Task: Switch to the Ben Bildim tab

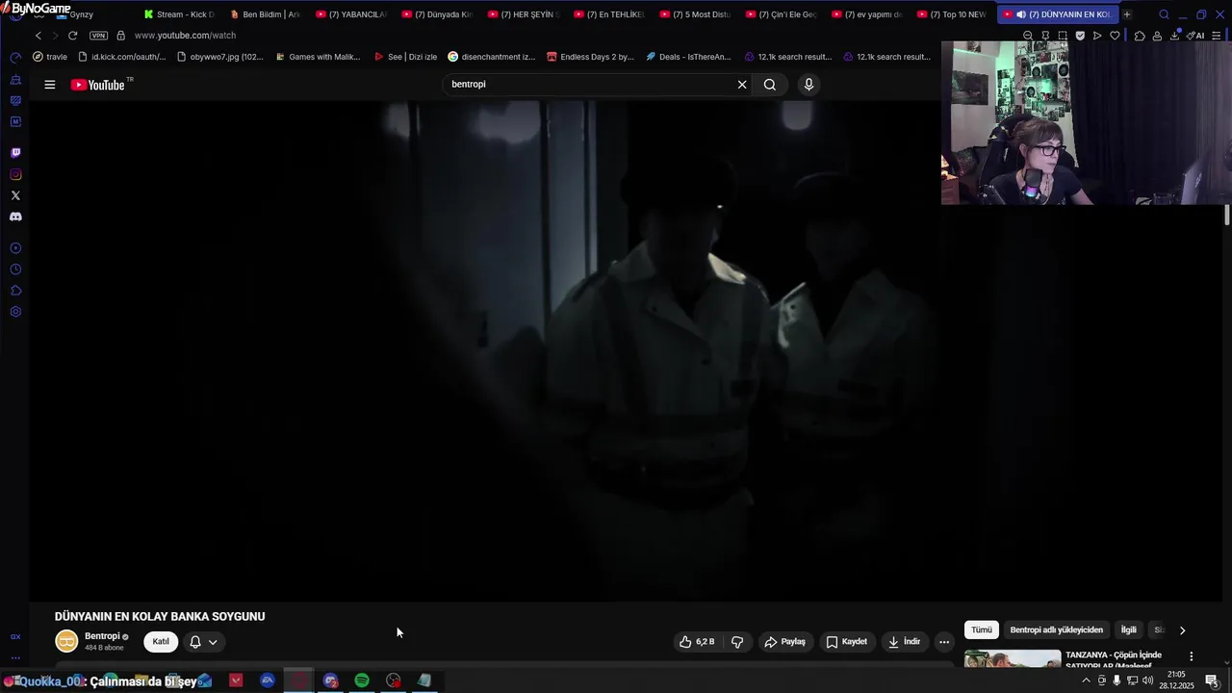Action: 265,14
